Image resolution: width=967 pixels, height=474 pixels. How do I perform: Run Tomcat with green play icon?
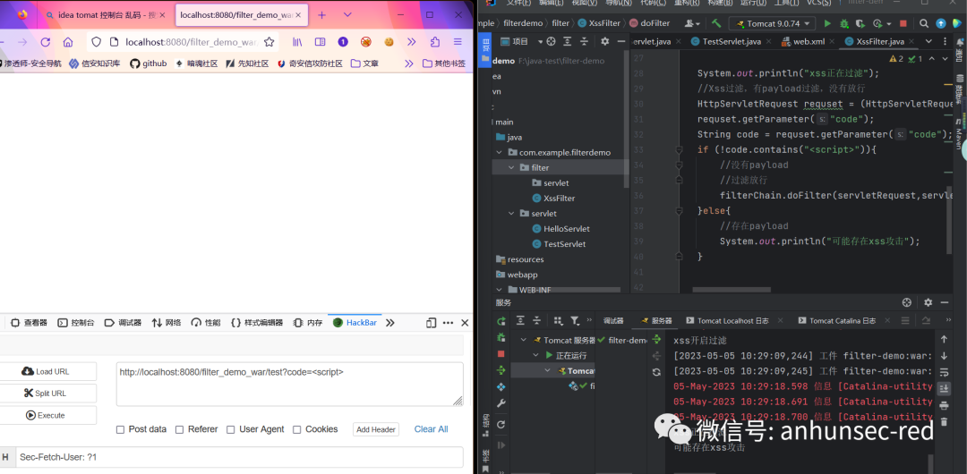(827, 23)
